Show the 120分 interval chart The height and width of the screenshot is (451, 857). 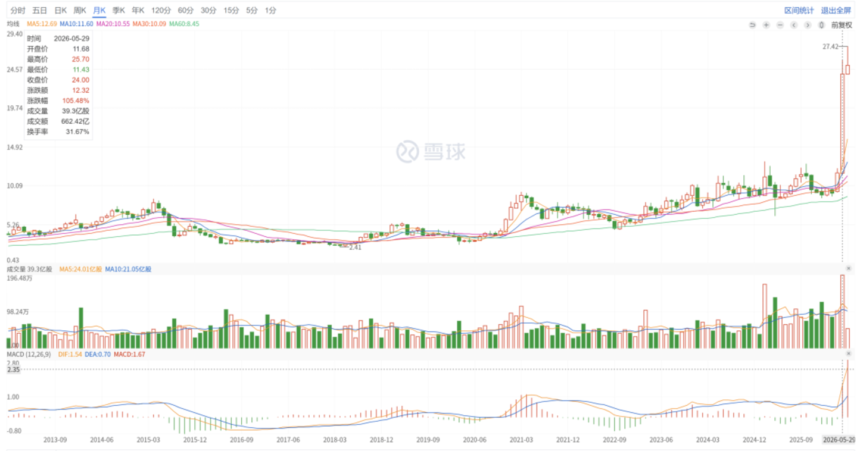tap(161, 10)
